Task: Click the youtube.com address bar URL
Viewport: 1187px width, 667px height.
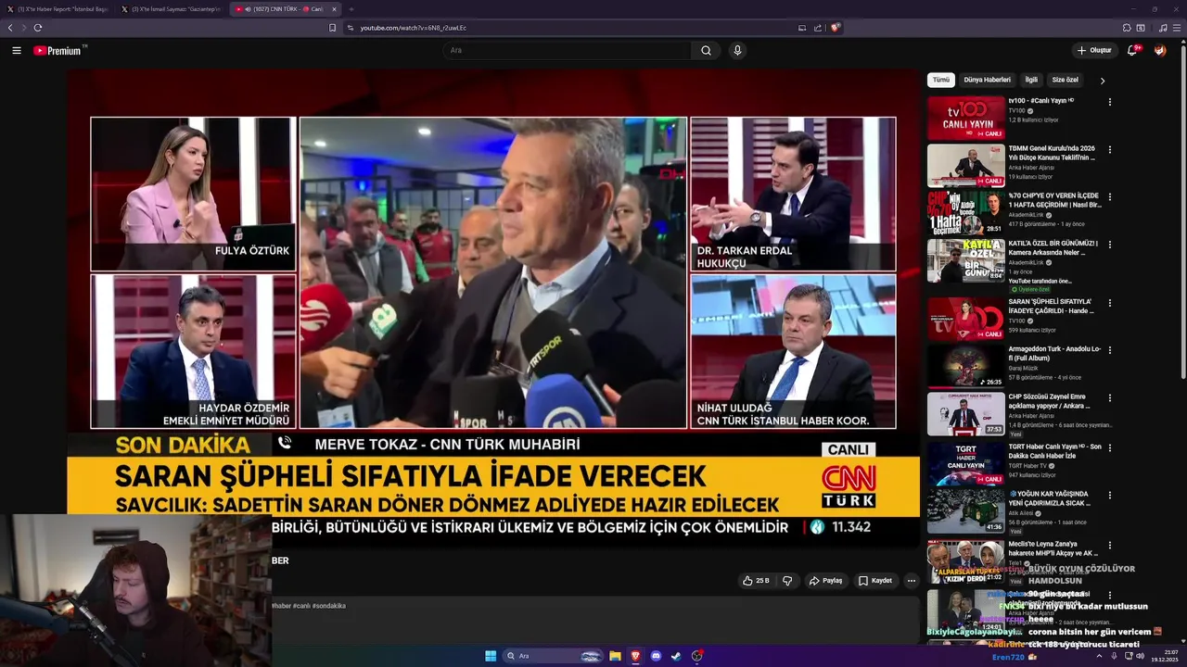Action: click(414, 28)
